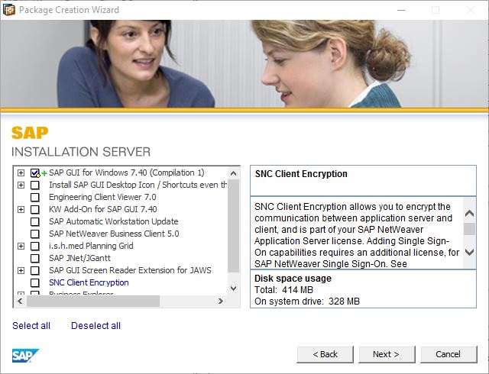Click the Total 414 MB disk usage text

[x=283, y=290]
